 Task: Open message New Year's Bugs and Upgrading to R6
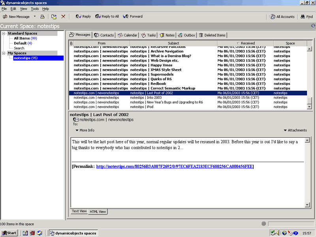tap(188, 102)
